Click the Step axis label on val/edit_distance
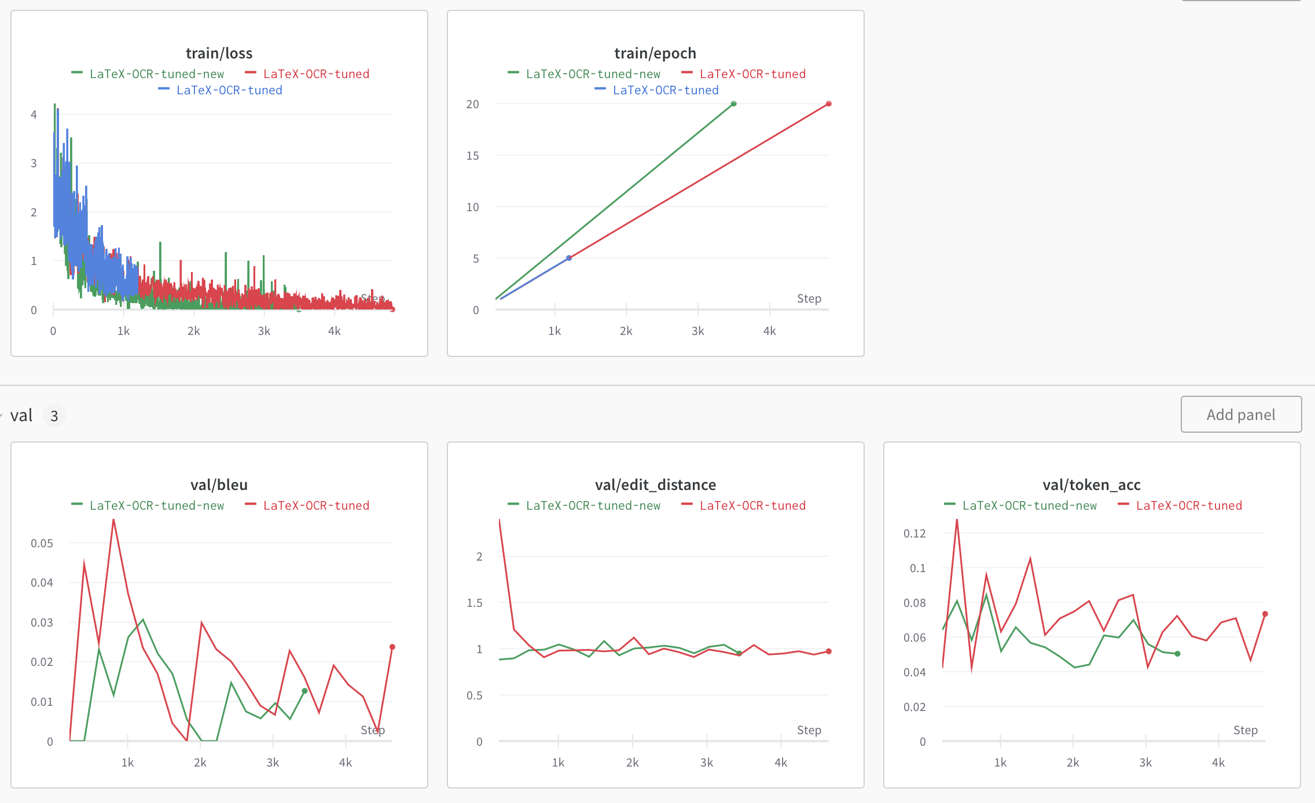The image size is (1315, 803). point(809,730)
